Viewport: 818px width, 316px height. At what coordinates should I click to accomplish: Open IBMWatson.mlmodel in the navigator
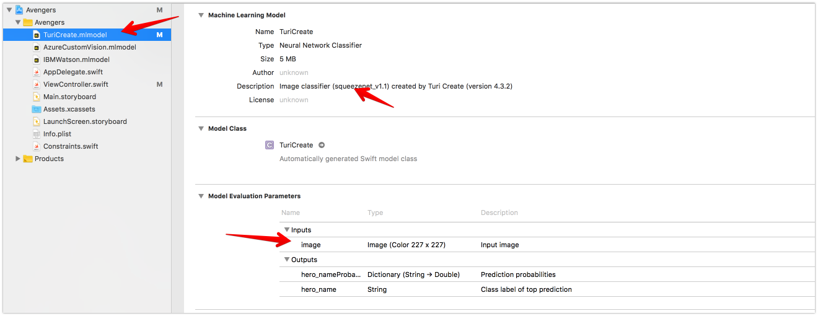76,59
